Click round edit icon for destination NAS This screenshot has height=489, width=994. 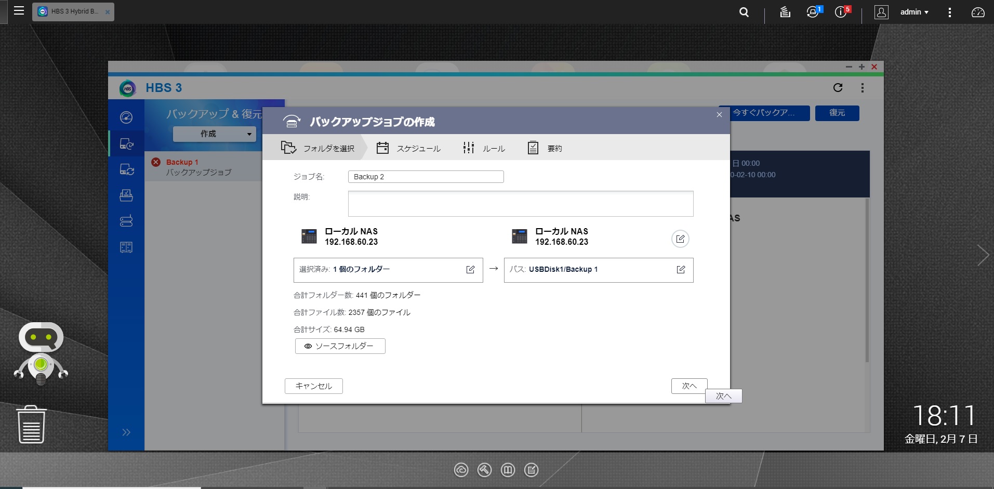(x=680, y=239)
